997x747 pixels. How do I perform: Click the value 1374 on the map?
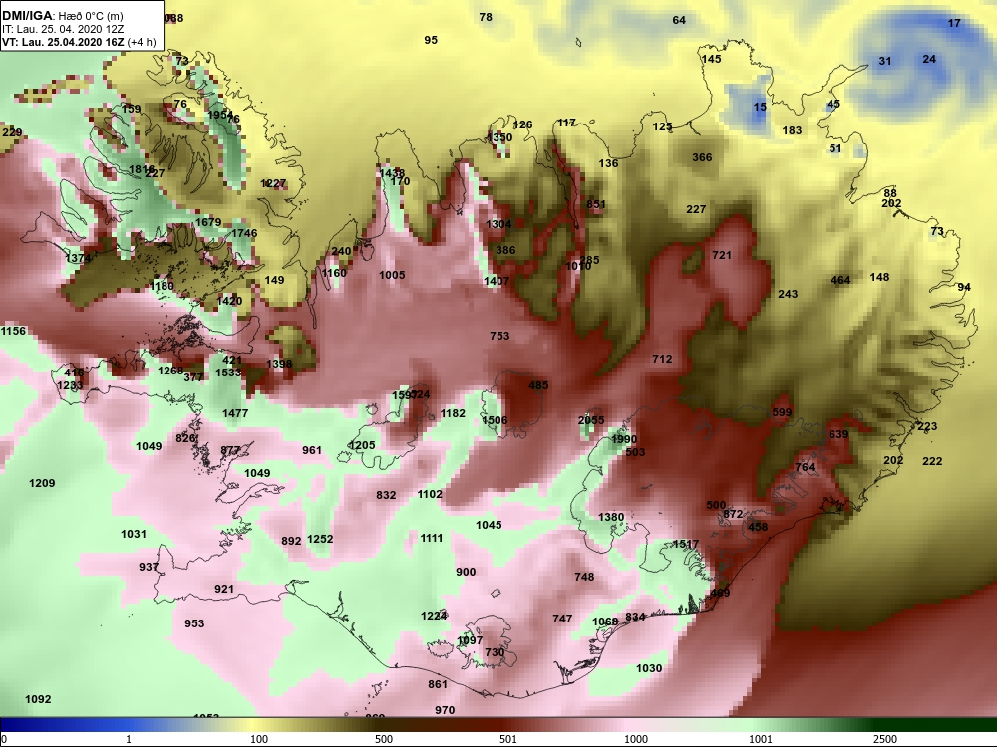(78, 258)
